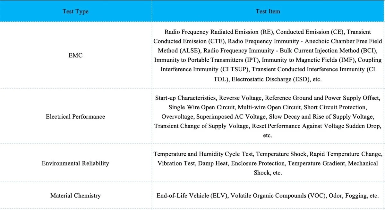Click the Test Type column header

click(x=75, y=12)
